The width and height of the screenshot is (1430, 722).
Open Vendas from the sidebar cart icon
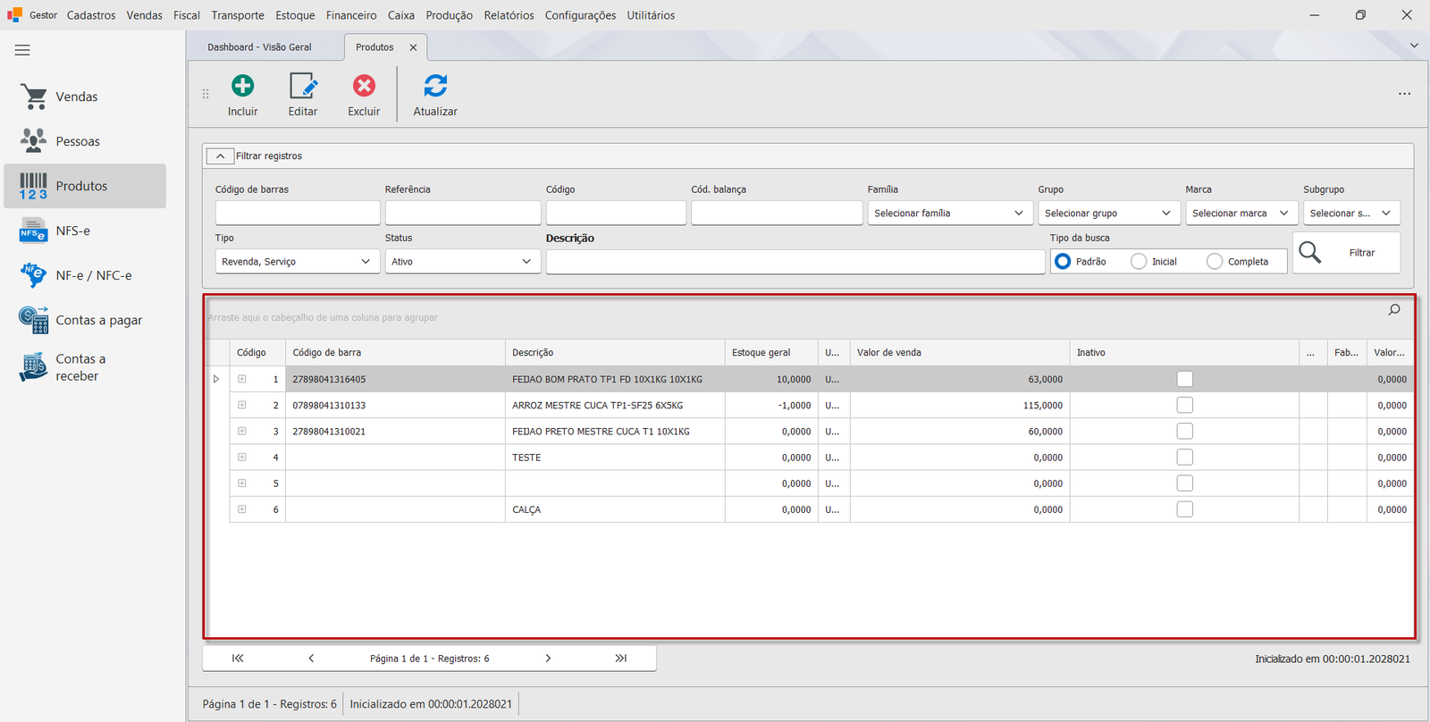click(x=34, y=97)
